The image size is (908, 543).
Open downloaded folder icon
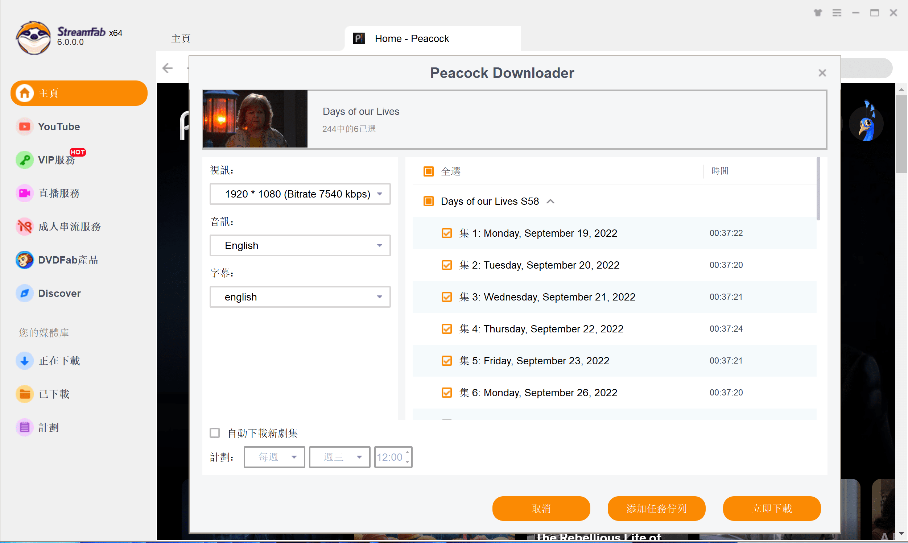pos(25,394)
